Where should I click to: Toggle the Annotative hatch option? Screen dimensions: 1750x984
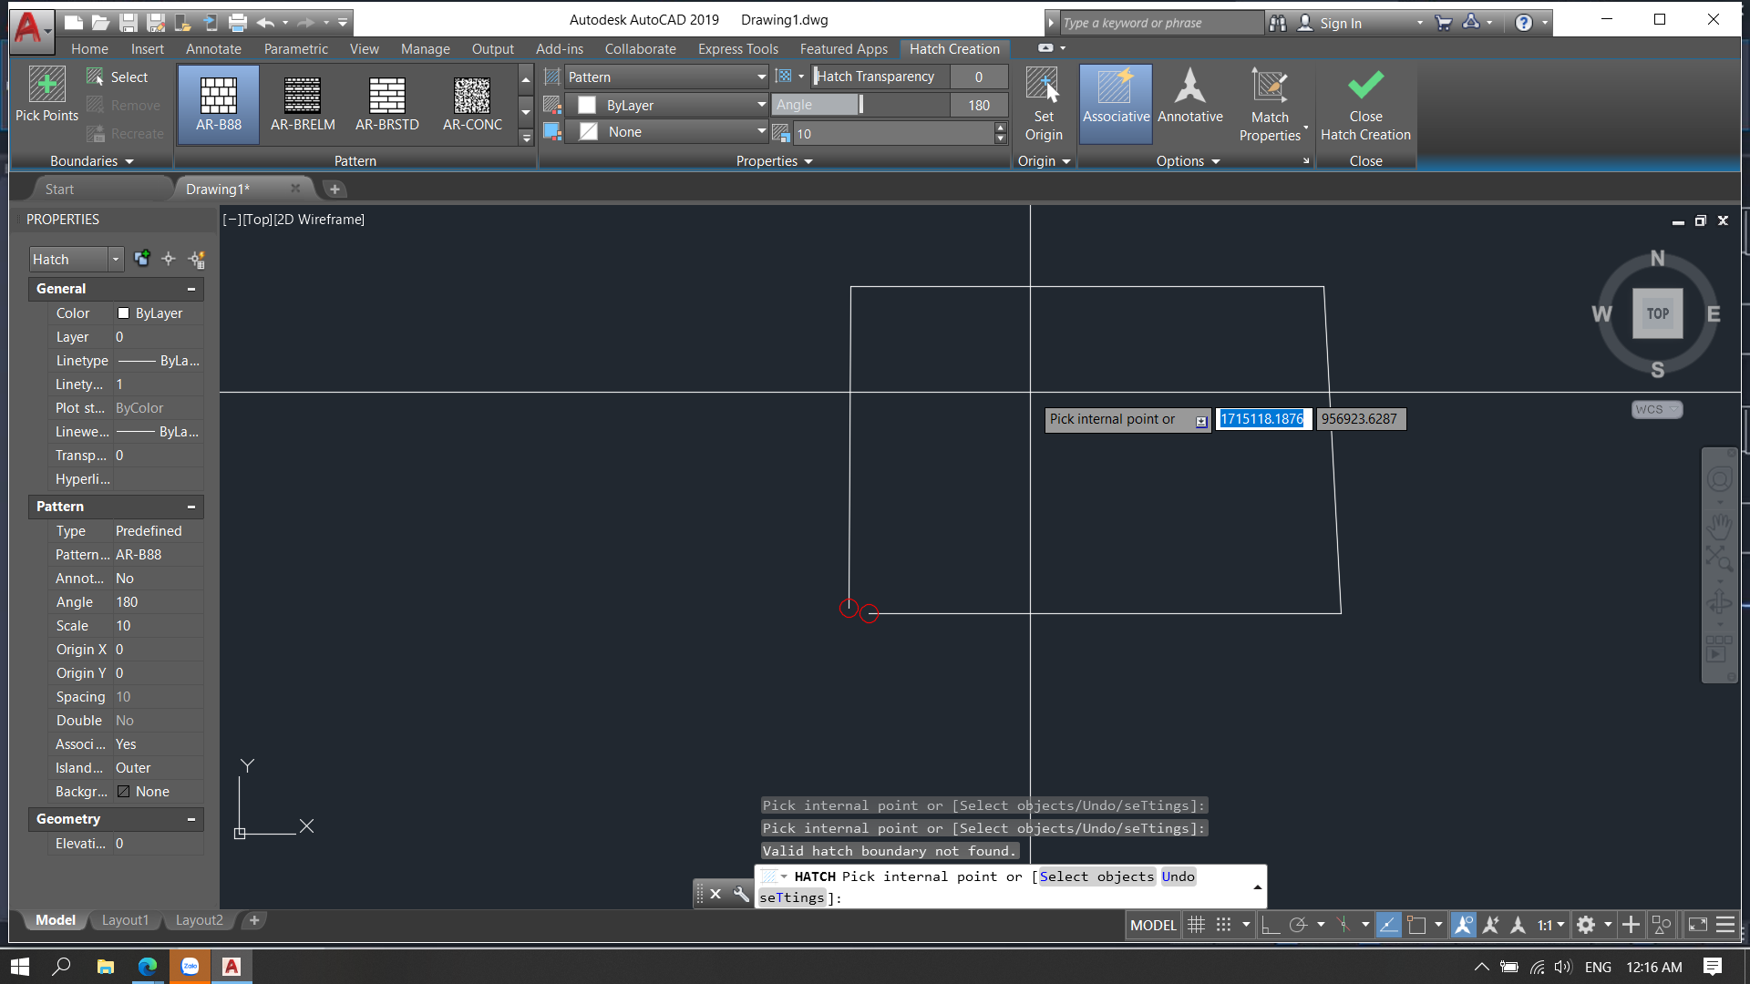1190,97
